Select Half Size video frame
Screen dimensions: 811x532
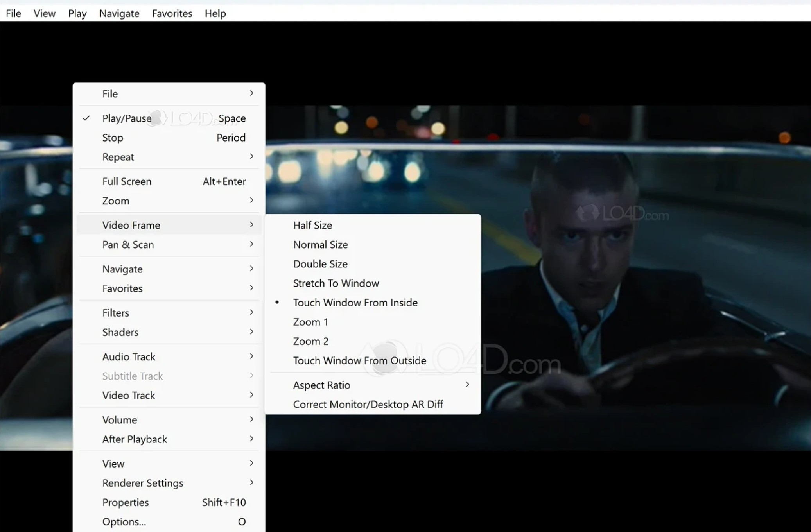point(373,225)
